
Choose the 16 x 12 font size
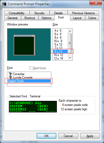pyautogui.click(x=58, y=55)
